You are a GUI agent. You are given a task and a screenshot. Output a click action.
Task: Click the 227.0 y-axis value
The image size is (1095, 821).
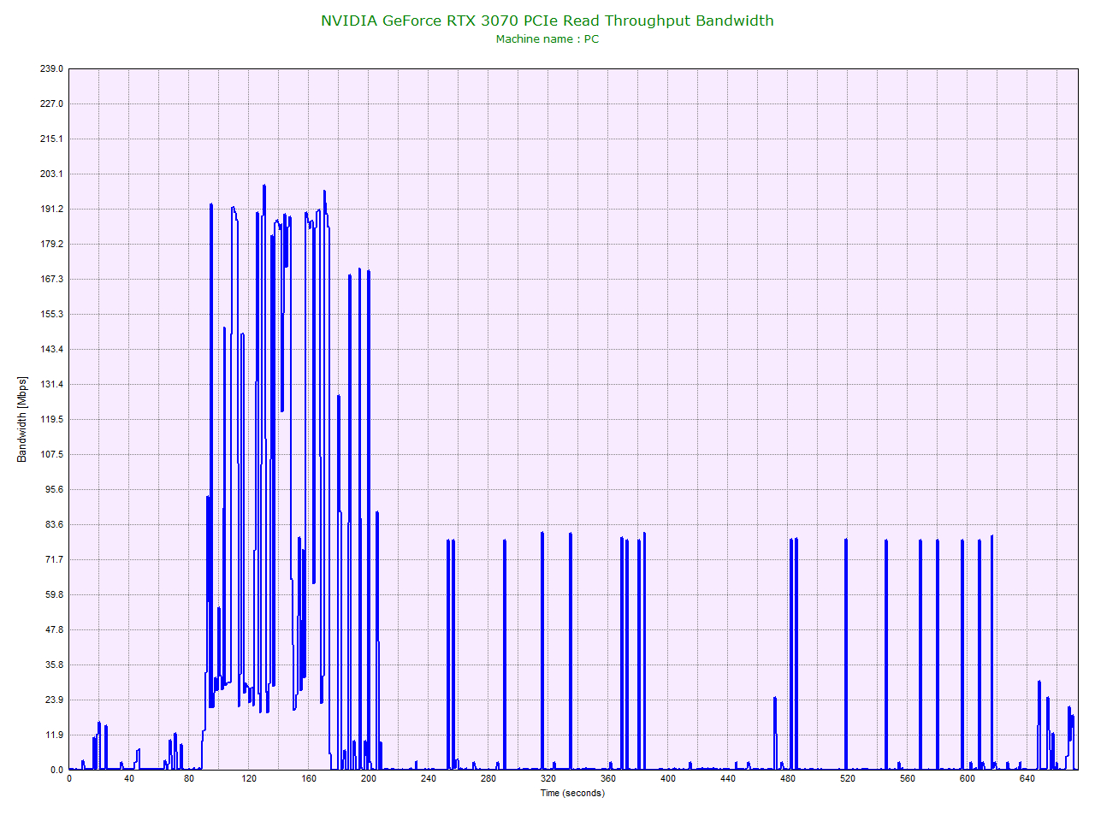click(x=52, y=103)
